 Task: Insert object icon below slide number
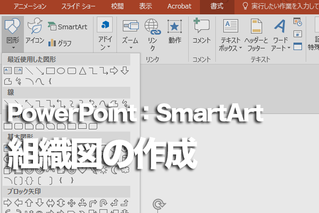click(298, 46)
